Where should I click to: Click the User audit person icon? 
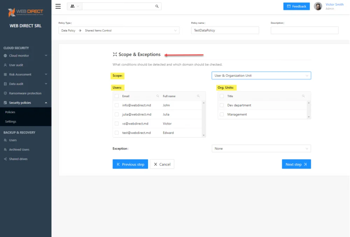tap(5, 65)
